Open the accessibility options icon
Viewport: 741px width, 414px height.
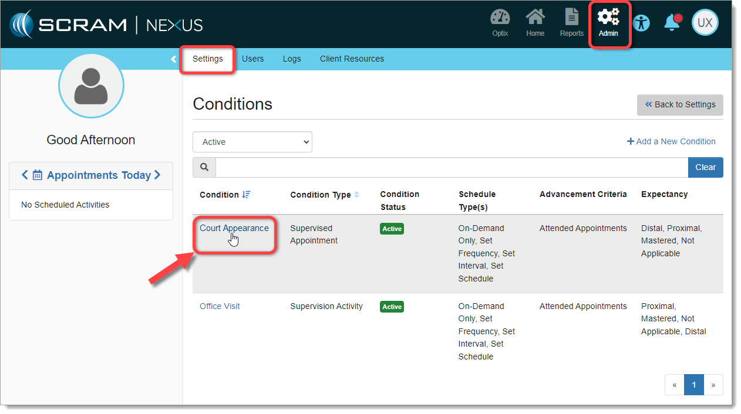tap(641, 23)
